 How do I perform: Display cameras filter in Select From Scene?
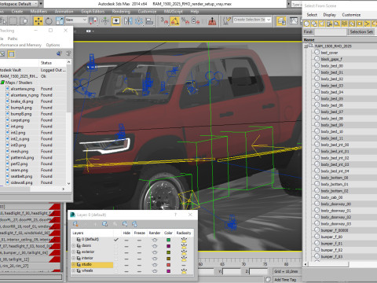pyautogui.click(x=329, y=24)
